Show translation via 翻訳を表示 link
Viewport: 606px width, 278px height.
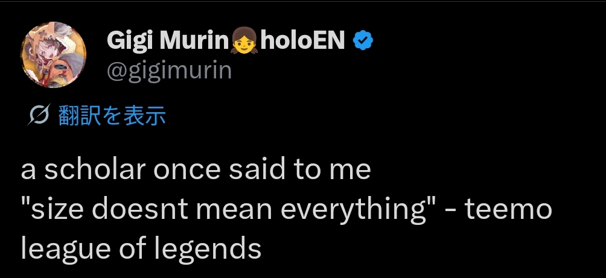[112, 116]
